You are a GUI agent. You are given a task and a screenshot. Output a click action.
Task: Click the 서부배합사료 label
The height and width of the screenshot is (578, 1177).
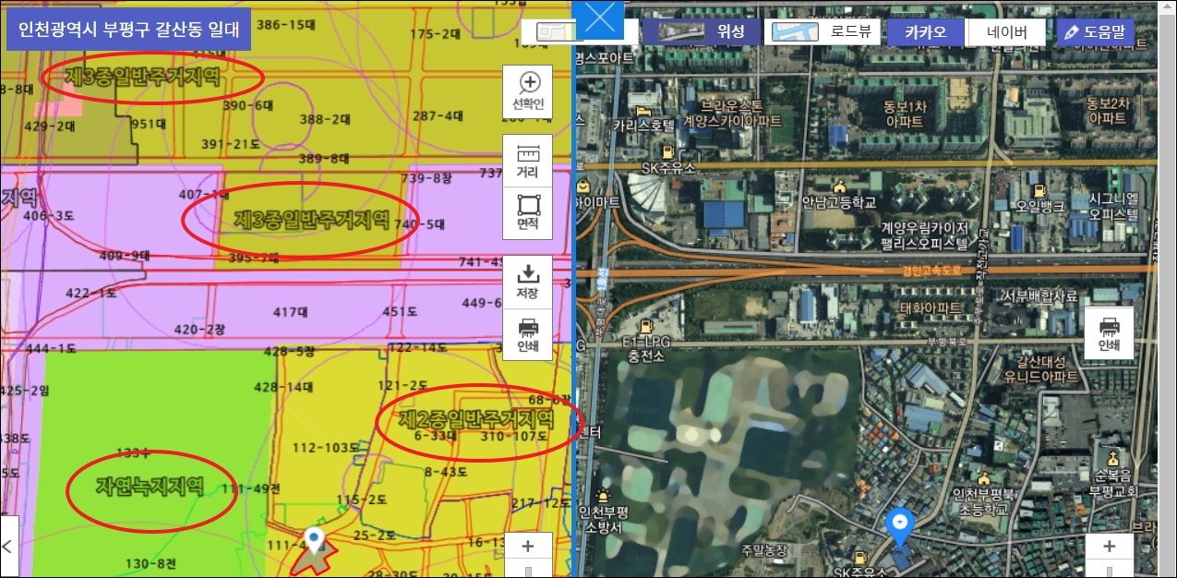tap(1041, 296)
